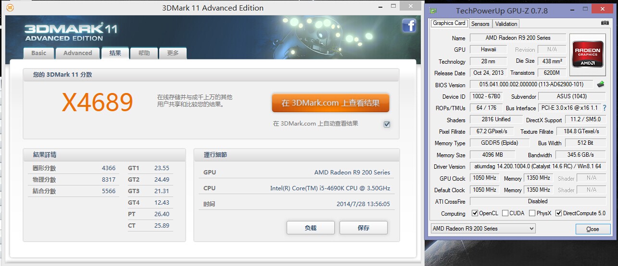Image resolution: width=618 pixels, height=266 pixels.
Task: Click the Memory Size value 4096 MB
Action: [492, 155]
